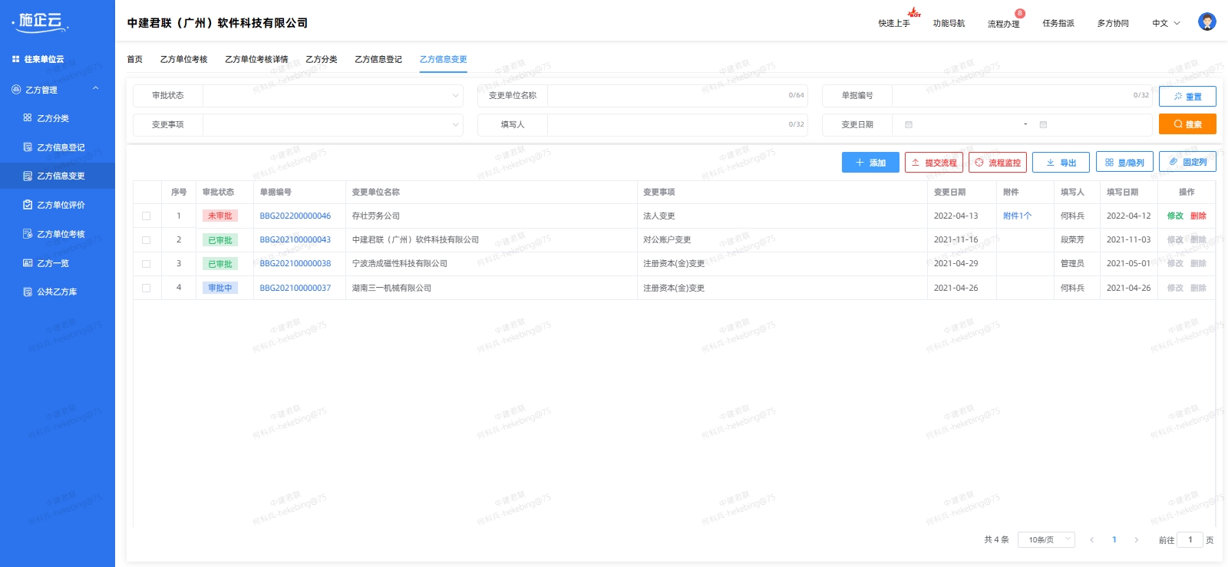1228x567 pixels.
Task: Open the 中文 language dropdown
Action: [x=1166, y=23]
